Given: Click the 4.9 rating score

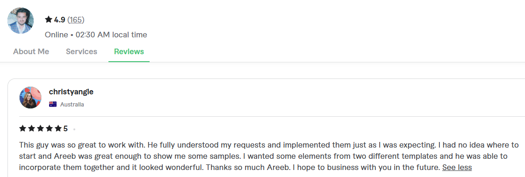Looking at the screenshot, I should (x=59, y=20).
